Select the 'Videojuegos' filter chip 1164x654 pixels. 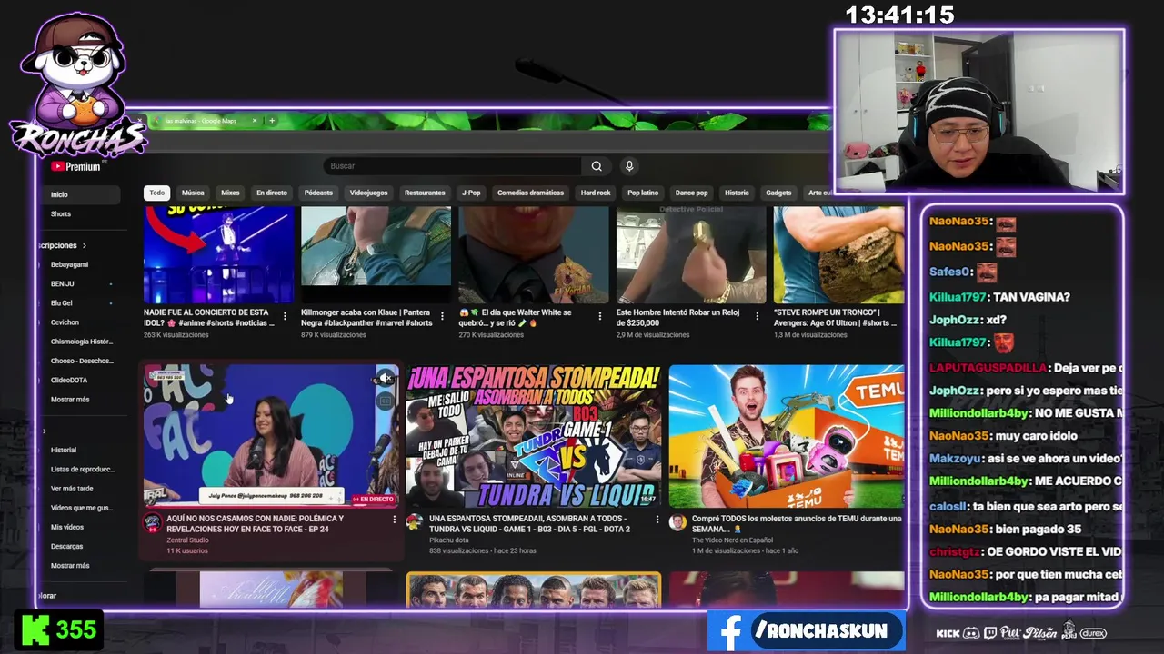(x=368, y=193)
